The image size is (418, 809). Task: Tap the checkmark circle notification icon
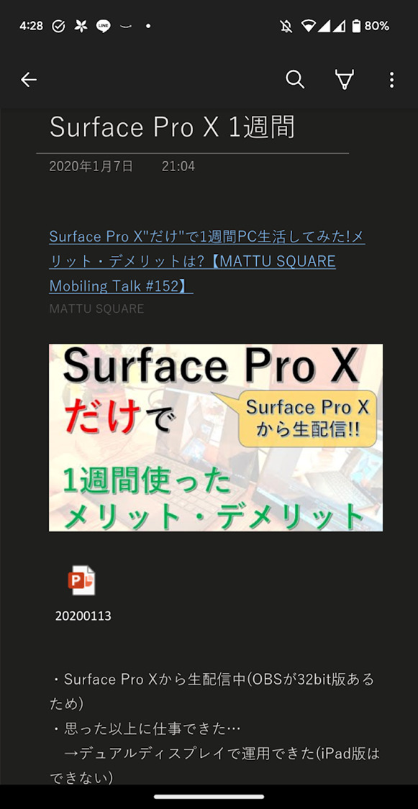(59, 26)
